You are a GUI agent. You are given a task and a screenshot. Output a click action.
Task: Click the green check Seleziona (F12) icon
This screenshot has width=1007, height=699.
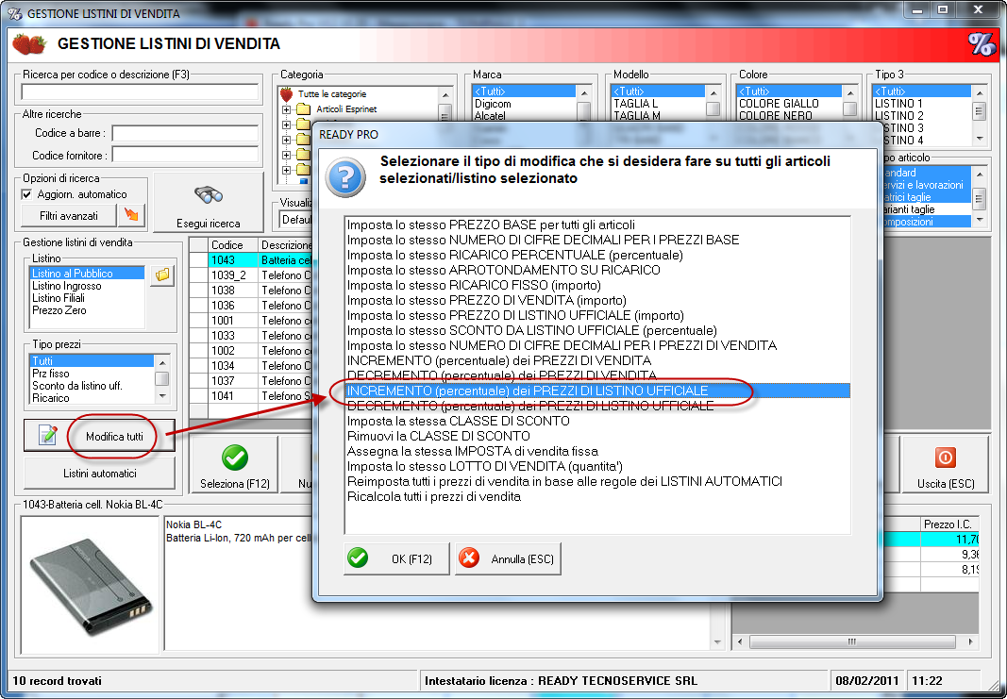(235, 458)
